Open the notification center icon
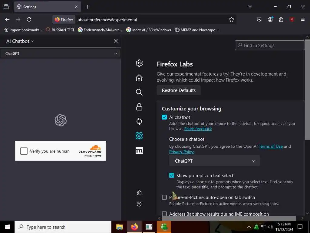 click(x=300, y=227)
